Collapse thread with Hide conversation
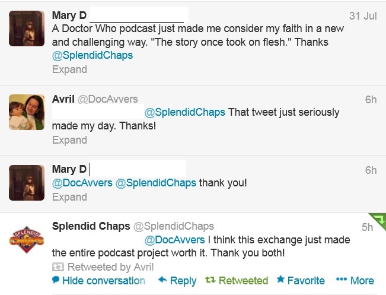Screen dimensions: 386x295 [98, 280]
